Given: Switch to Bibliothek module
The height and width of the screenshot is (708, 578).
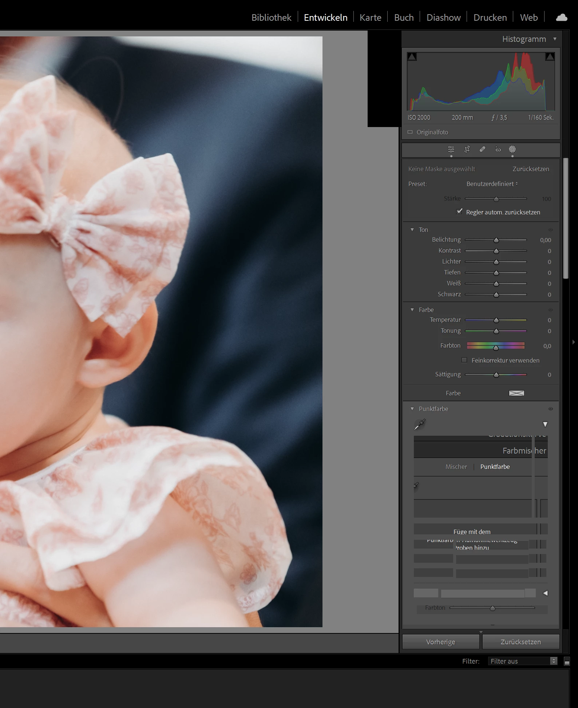Looking at the screenshot, I should click(271, 17).
